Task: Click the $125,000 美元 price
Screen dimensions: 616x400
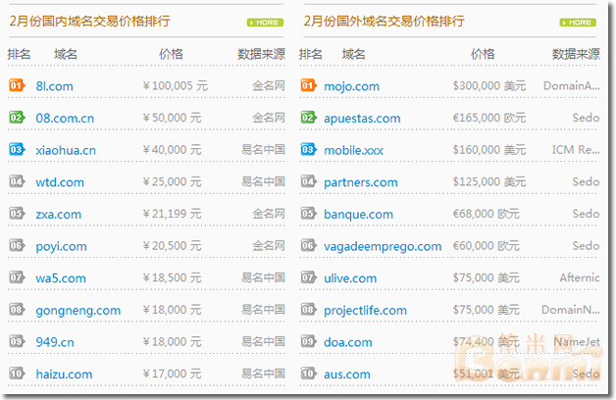Action: [x=489, y=182]
